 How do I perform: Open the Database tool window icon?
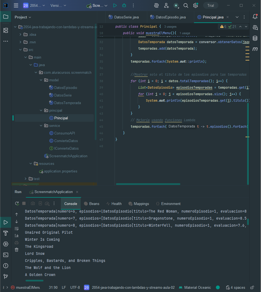click(255, 38)
